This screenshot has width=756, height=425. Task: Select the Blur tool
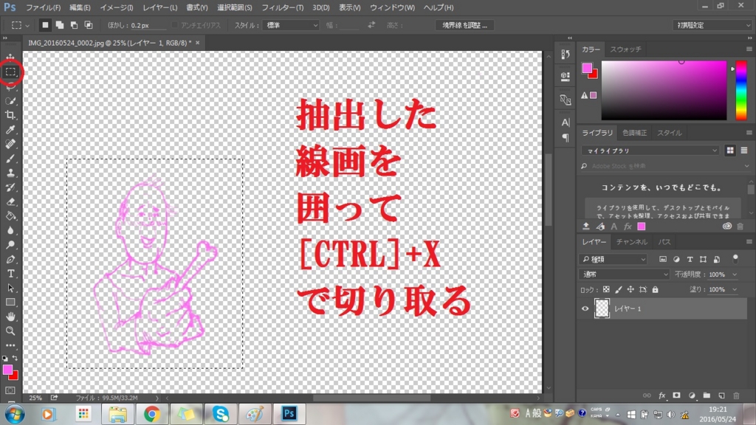pos(10,230)
